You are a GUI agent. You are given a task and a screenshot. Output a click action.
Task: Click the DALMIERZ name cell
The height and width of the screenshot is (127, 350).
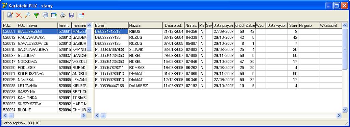coord(145,86)
